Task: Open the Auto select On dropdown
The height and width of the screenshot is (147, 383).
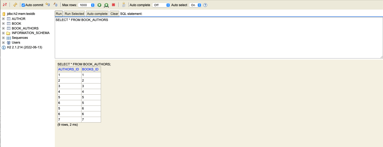Action: click(x=195, y=5)
